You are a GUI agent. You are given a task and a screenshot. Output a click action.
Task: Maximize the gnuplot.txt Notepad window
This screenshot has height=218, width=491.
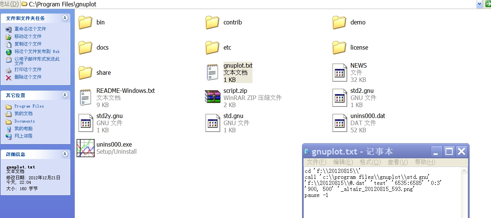tap(449, 151)
